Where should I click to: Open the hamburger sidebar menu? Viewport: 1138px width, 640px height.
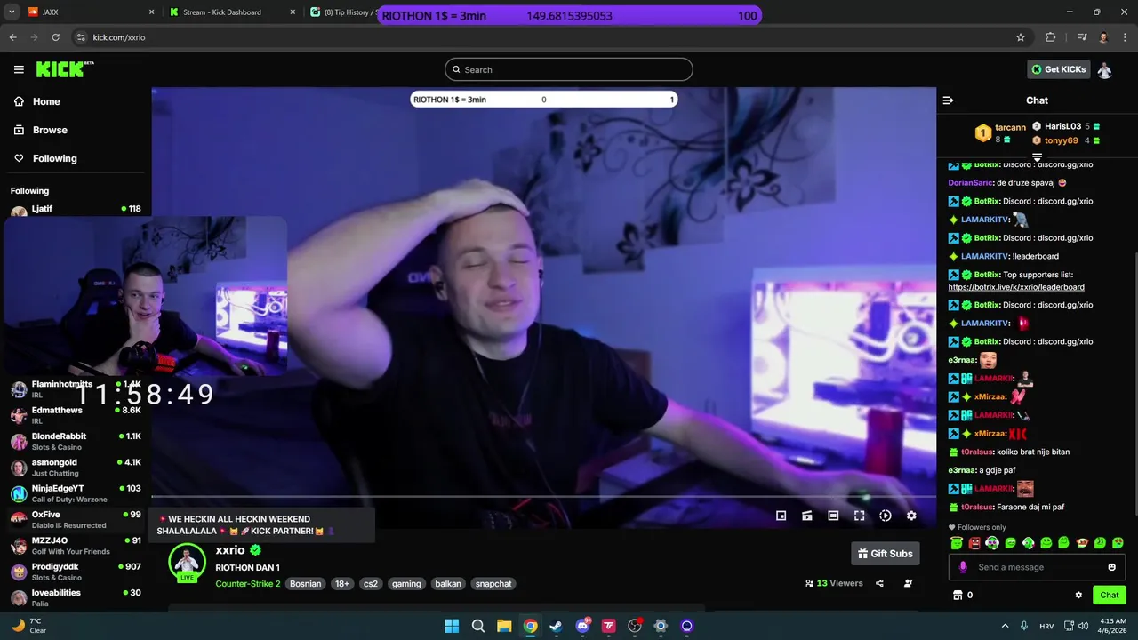(x=19, y=69)
